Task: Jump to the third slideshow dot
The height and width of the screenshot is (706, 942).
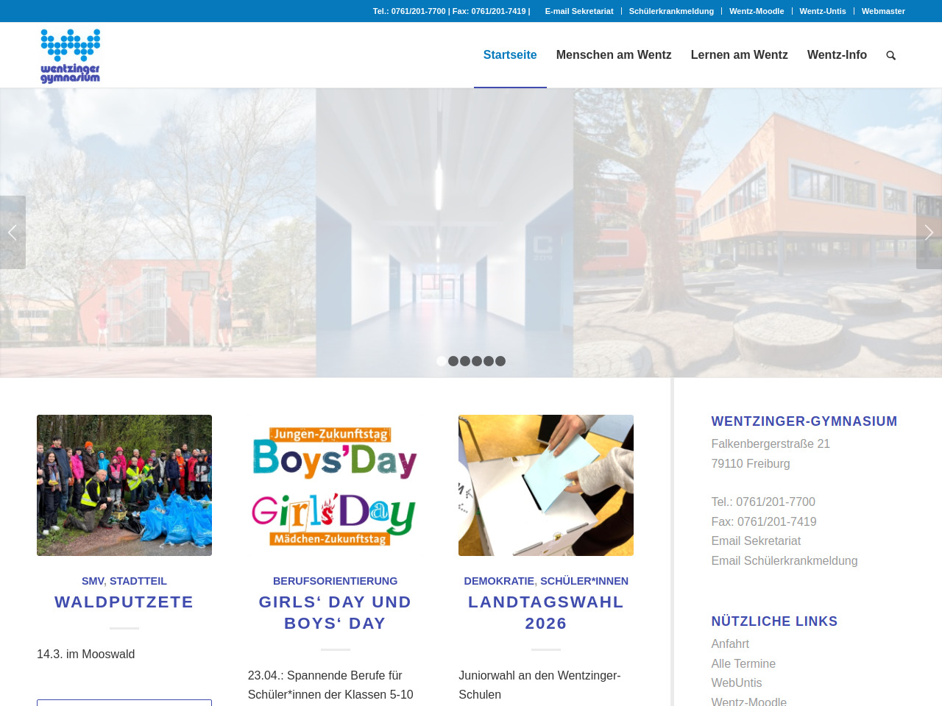Action: tap(465, 361)
